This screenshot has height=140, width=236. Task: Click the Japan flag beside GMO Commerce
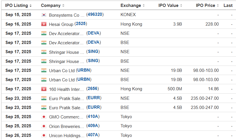pos(44,117)
